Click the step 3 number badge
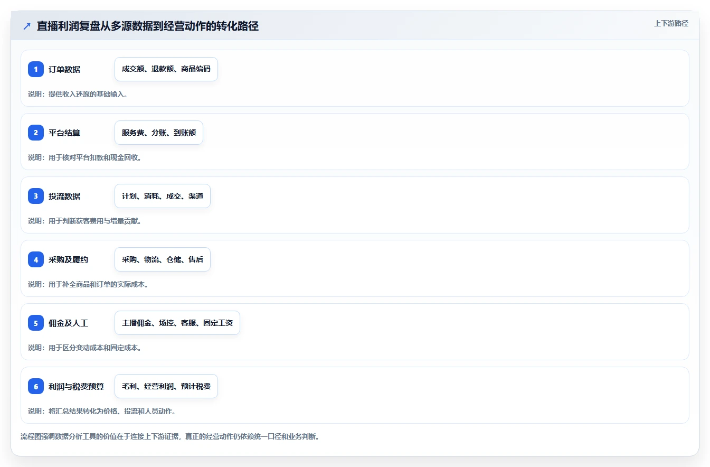 click(36, 196)
